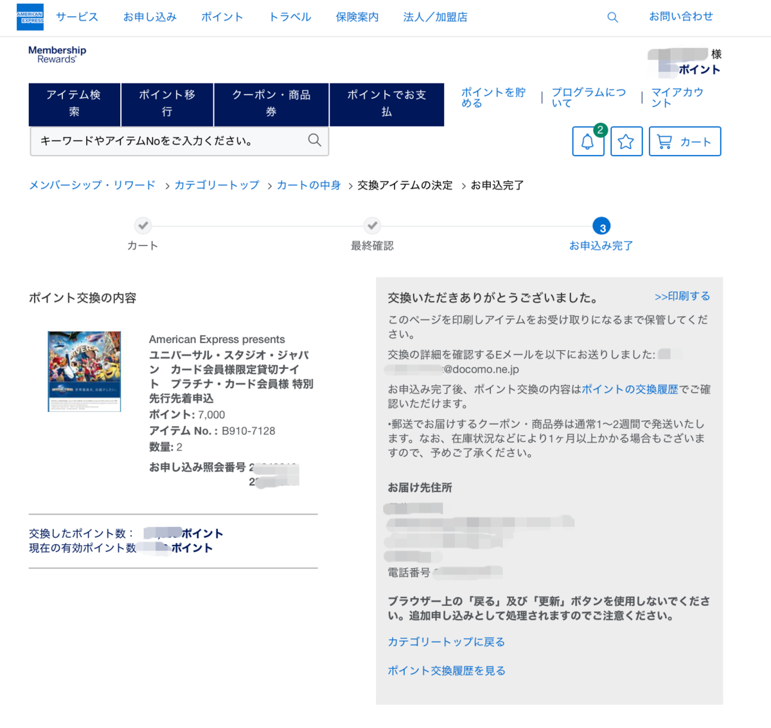Click ポイント交換履歴を見る link
This screenshot has width=771, height=728.
coord(446,671)
